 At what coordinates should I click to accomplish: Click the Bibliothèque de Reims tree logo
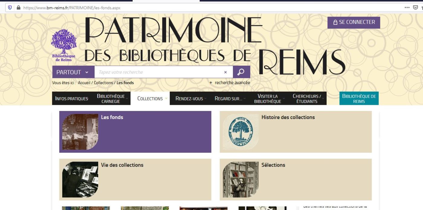[x=64, y=45]
